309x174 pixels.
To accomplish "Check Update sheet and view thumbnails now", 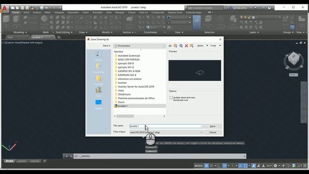I will click(x=171, y=98).
